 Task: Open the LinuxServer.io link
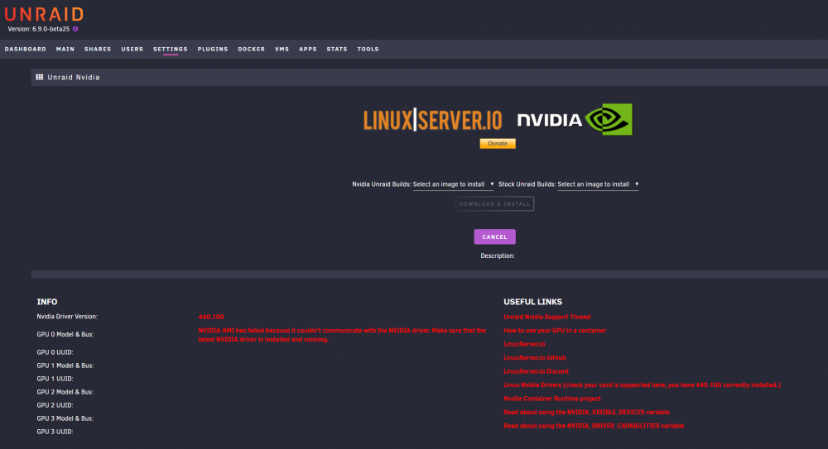pos(524,344)
